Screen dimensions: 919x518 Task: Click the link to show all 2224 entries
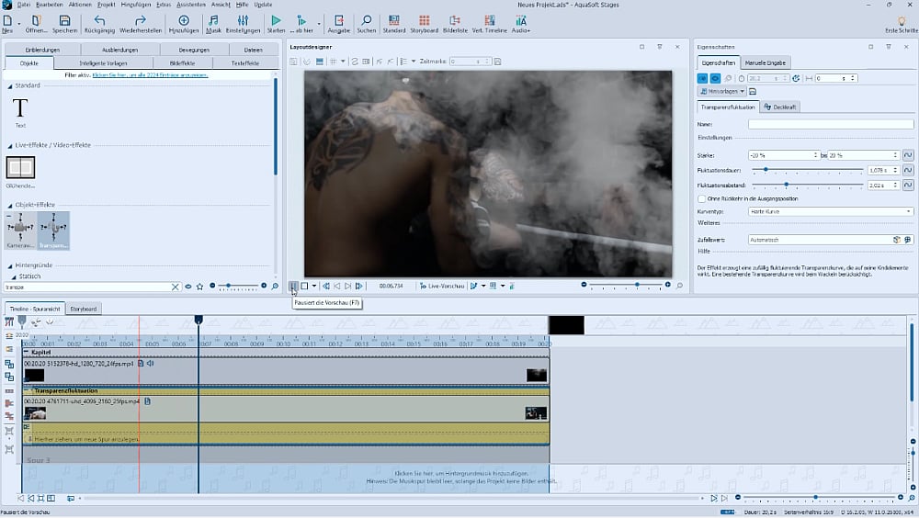tap(148, 74)
